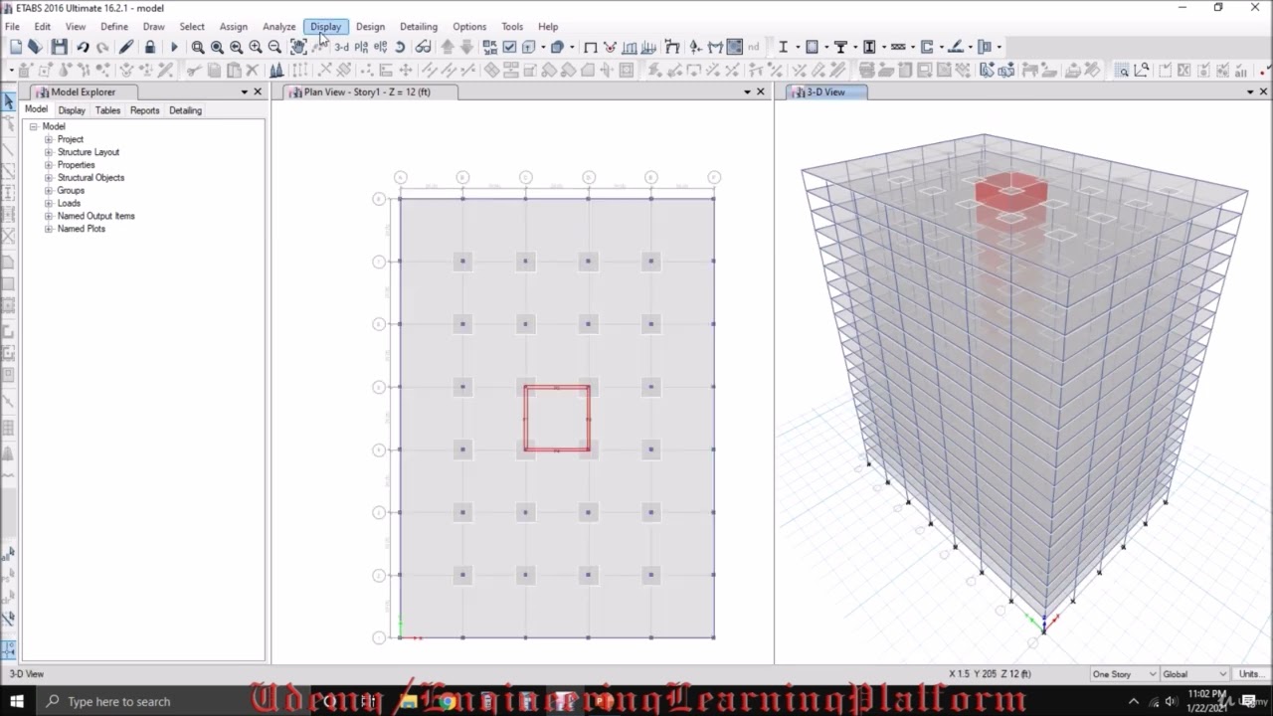Toggle the 'nd' toolbar button

coord(753,47)
